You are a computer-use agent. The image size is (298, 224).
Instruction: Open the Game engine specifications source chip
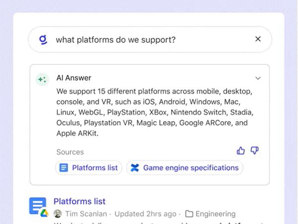click(x=185, y=168)
